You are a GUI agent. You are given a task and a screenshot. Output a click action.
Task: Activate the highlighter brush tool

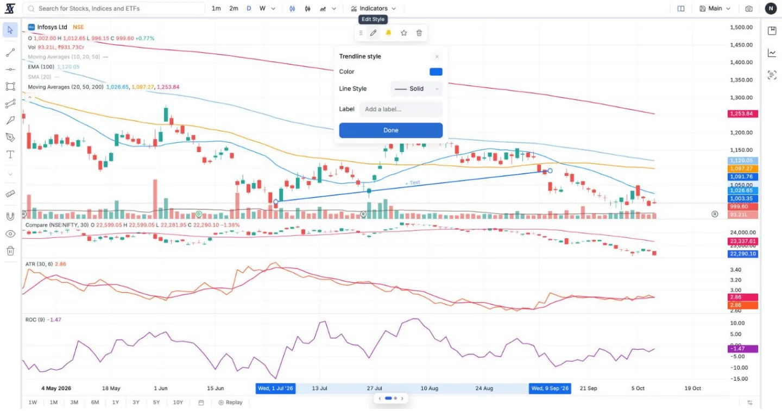pyautogui.click(x=10, y=121)
